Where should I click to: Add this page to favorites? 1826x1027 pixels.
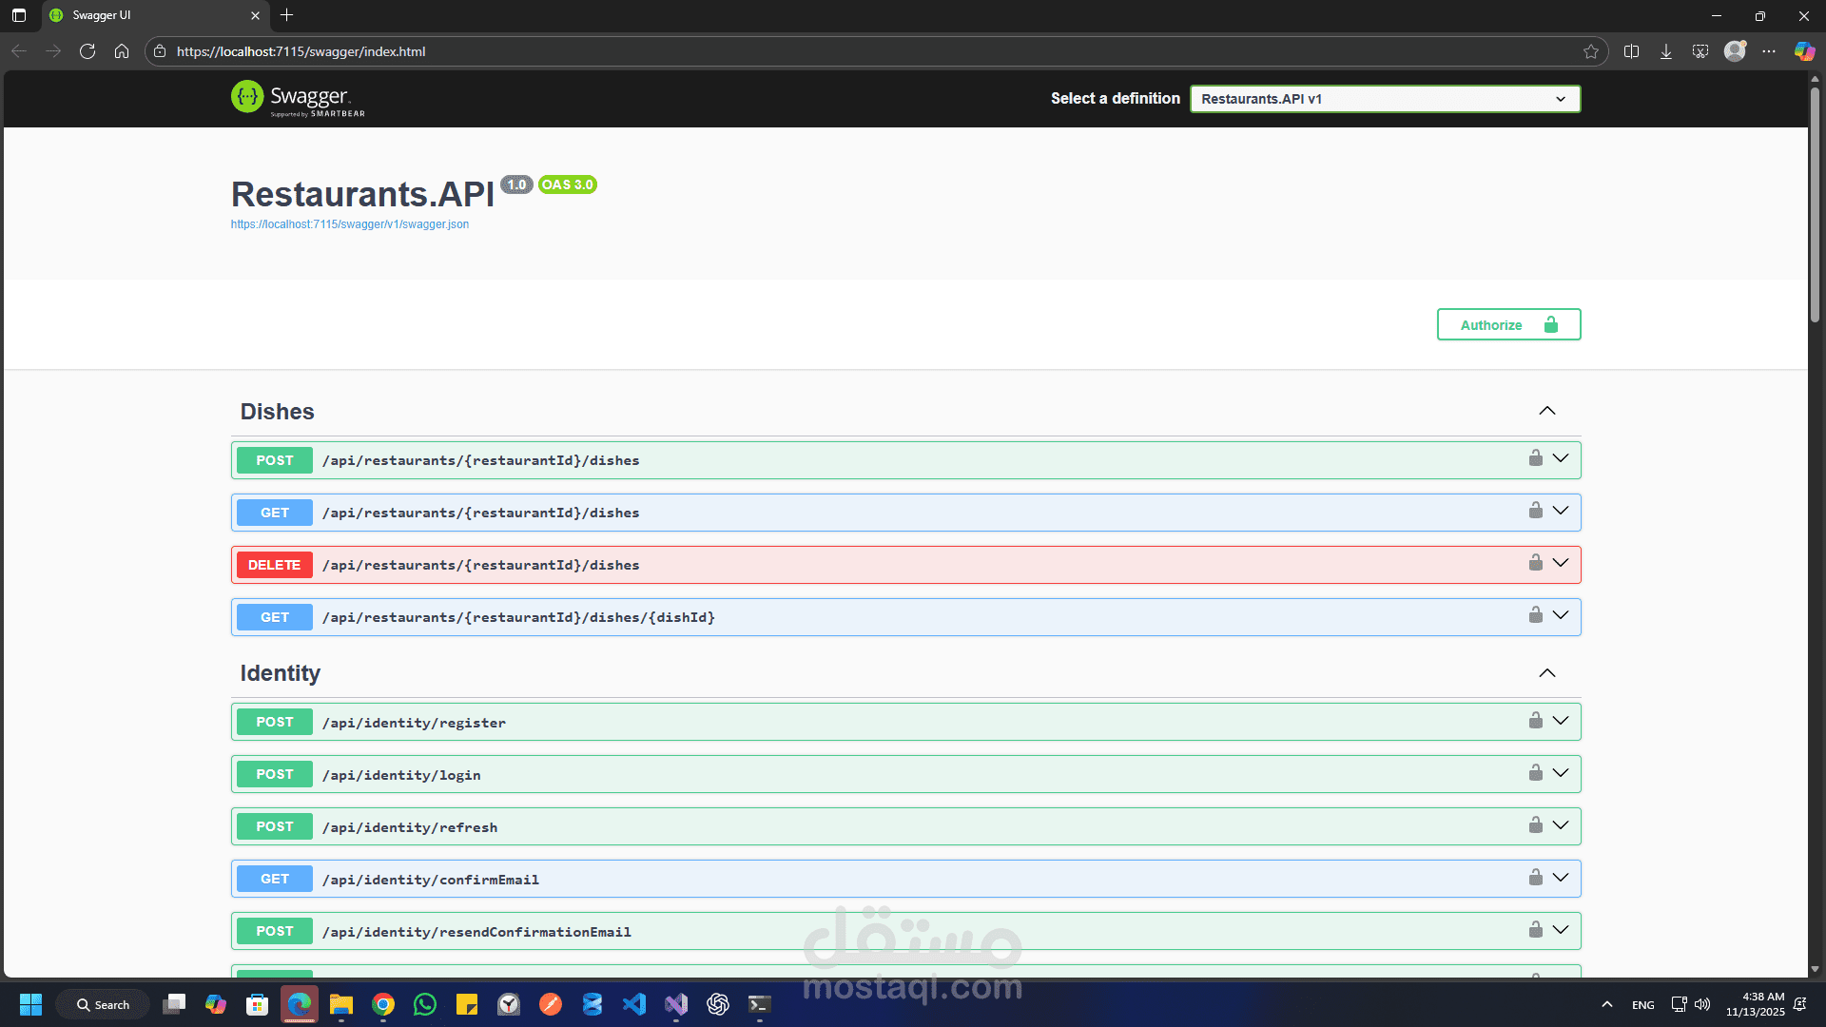(1591, 51)
